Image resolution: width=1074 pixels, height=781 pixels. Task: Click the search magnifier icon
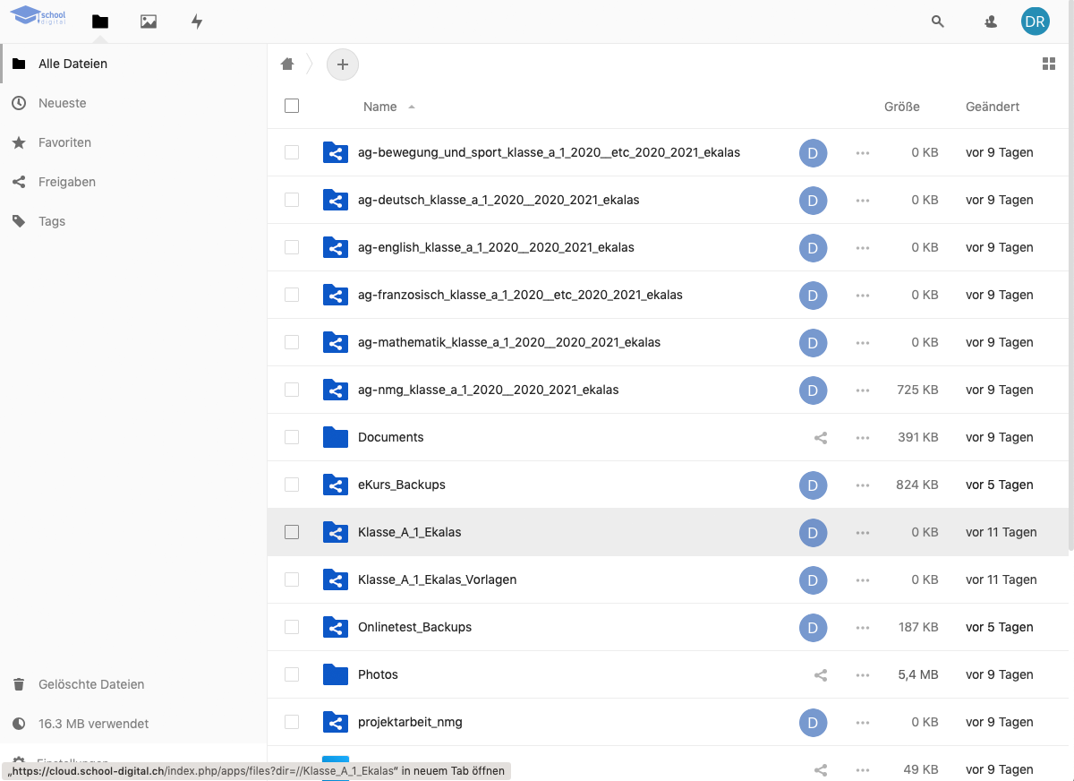click(x=937, y=21)
